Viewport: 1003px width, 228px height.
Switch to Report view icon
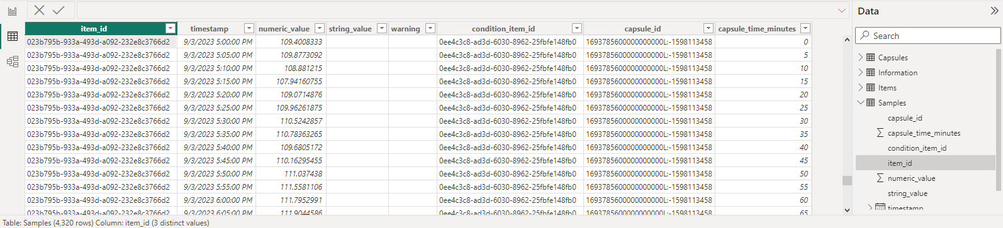click(x=13, y=11)
